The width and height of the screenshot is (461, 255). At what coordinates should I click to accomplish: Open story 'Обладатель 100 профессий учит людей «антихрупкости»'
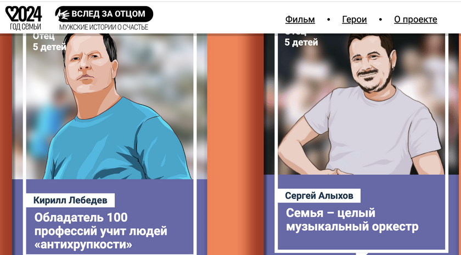(x=100, y=231)
